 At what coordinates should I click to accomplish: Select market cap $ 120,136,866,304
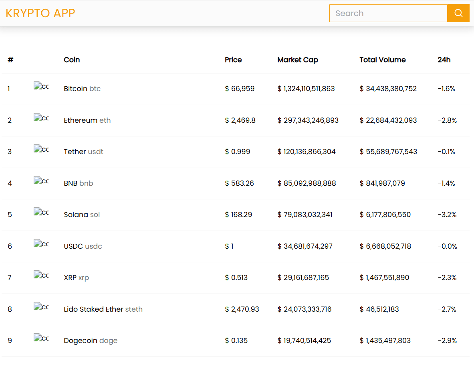(x=307, y=152)
